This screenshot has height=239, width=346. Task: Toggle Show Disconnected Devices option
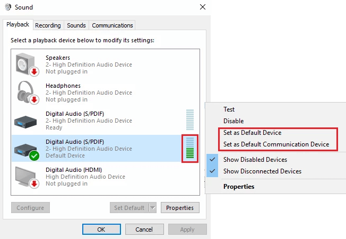click(x=262, y=171)
